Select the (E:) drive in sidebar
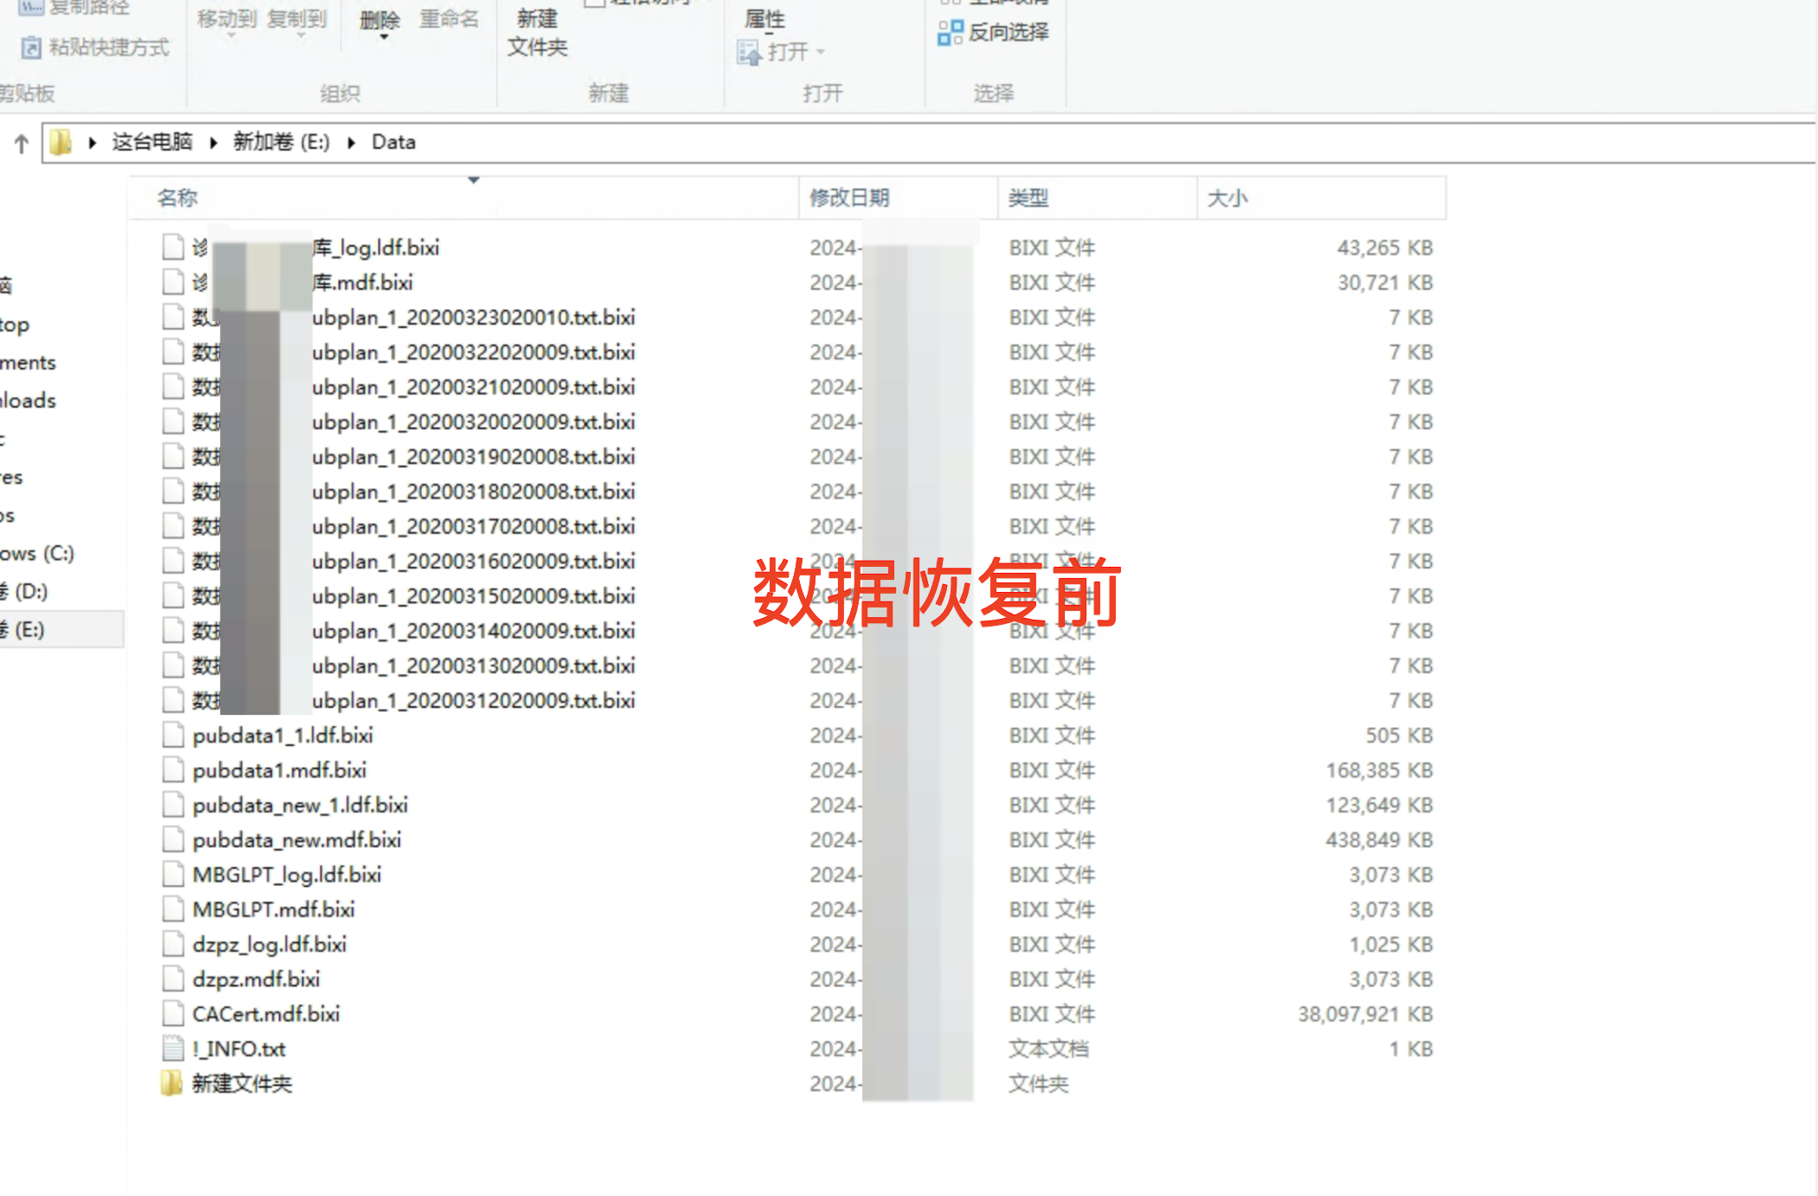 pos(29,629)
